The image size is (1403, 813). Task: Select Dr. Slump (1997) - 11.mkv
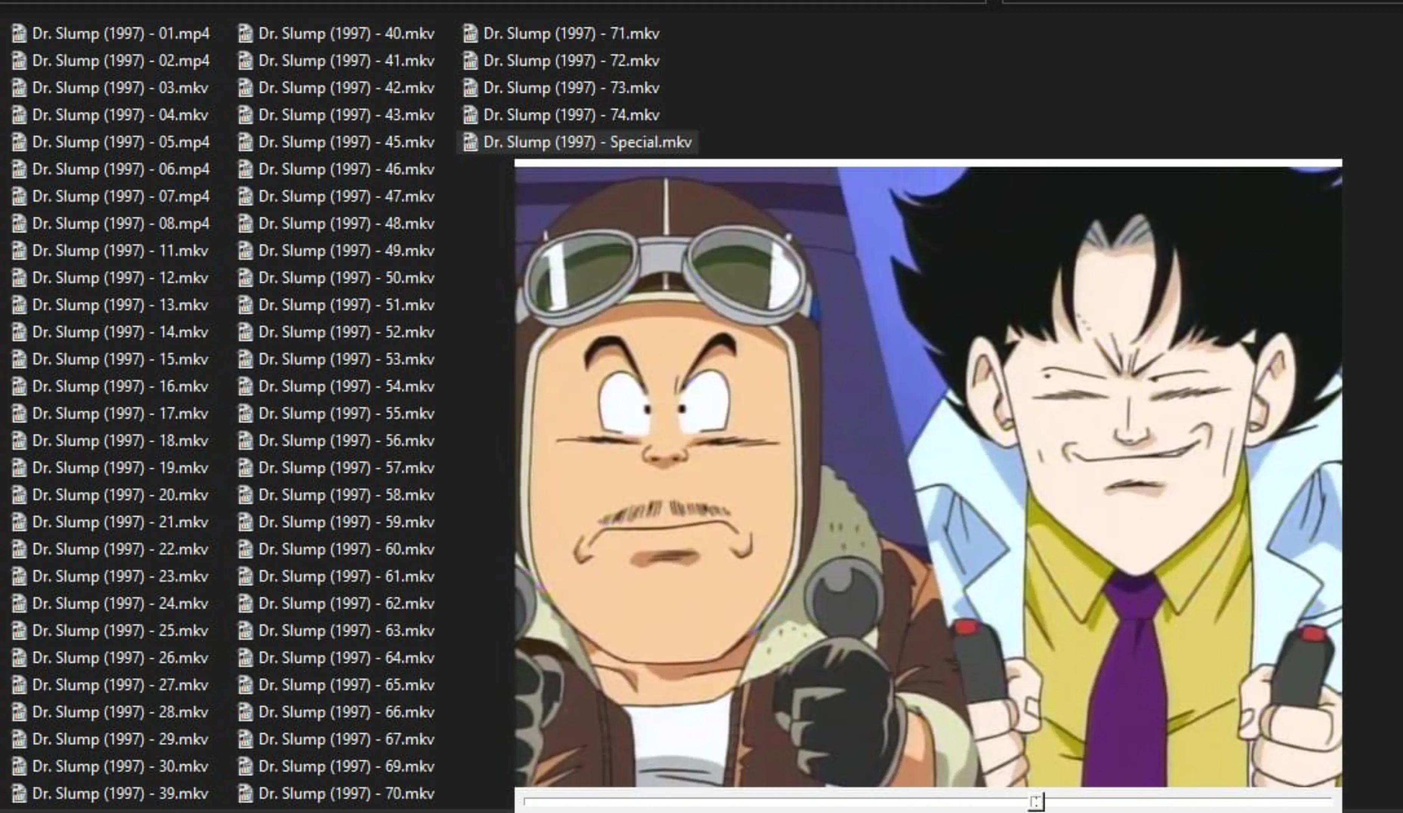tap(110, 250)
